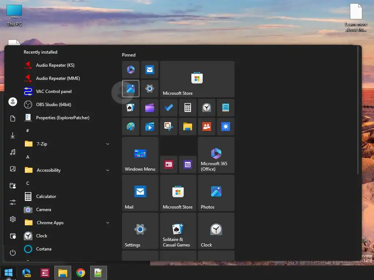The height and width of the screenshot is (280, 374).
Task: Open the medium Microsoft Store tile below Windows Menu
Action: tap(178, 193)
